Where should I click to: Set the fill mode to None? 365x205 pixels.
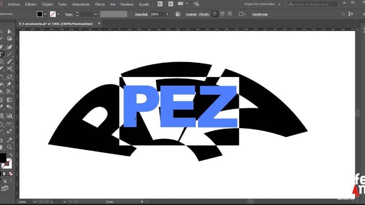pyautogui.click(x=10, y=174)
